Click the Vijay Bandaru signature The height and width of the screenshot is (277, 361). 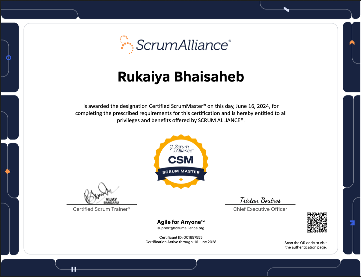(101, 194)
